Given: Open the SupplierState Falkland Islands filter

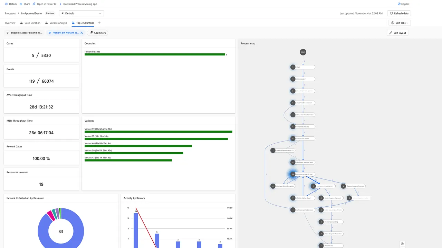Looking at the screenshot, I should 24,33.
